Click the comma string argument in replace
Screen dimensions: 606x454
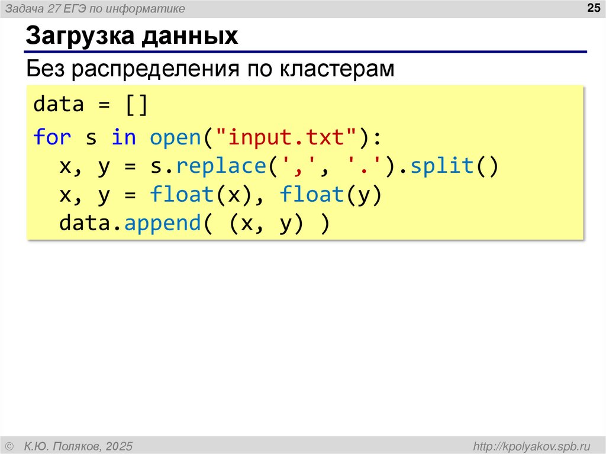tap(299, 165)
